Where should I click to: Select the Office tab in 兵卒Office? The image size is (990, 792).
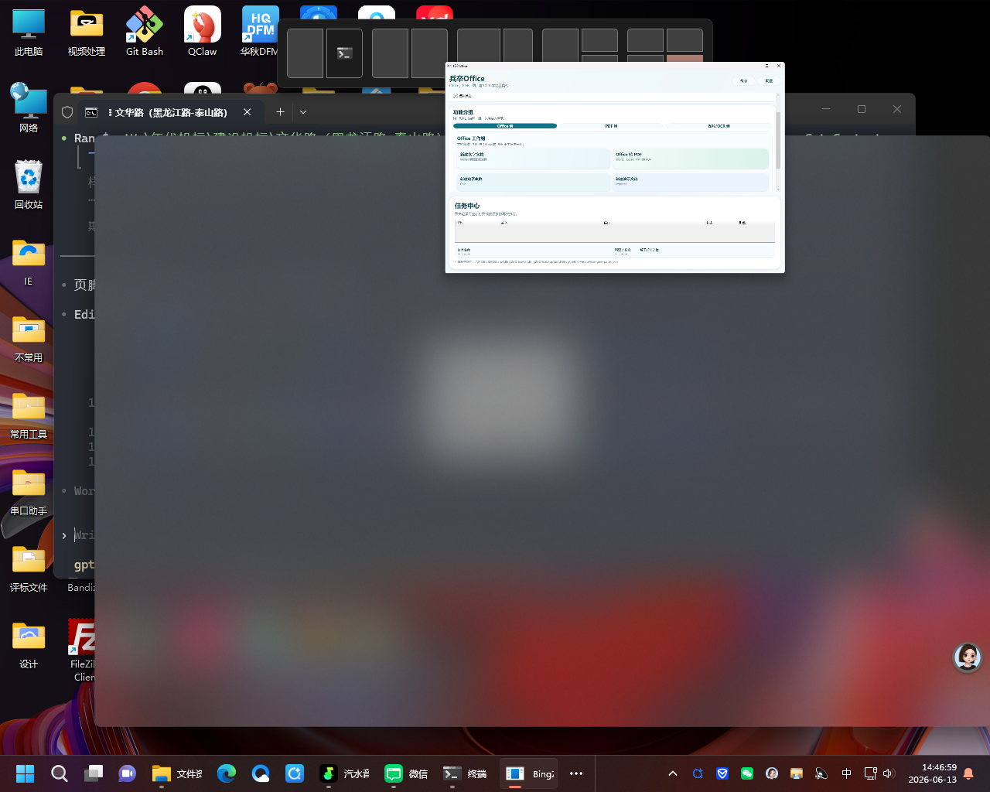(x=505, y=126)
